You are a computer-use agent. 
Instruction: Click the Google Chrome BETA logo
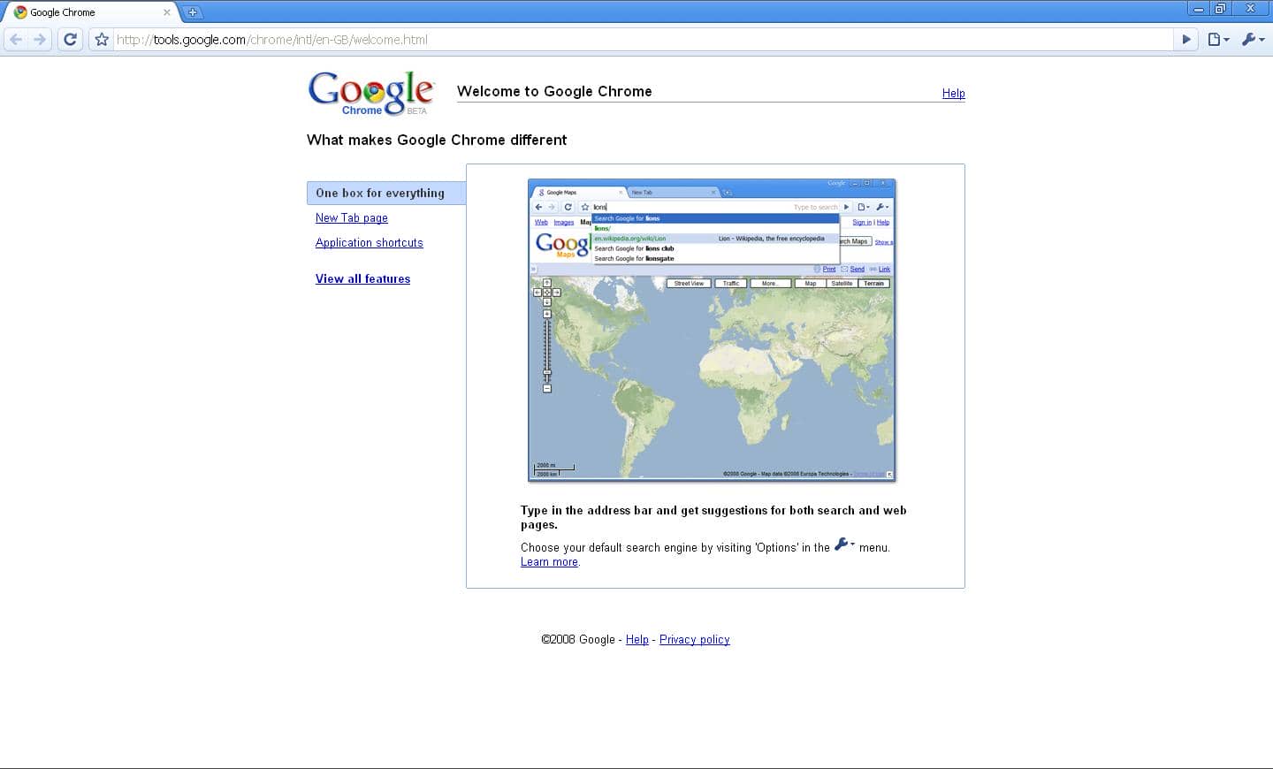(x=371, y=93)
